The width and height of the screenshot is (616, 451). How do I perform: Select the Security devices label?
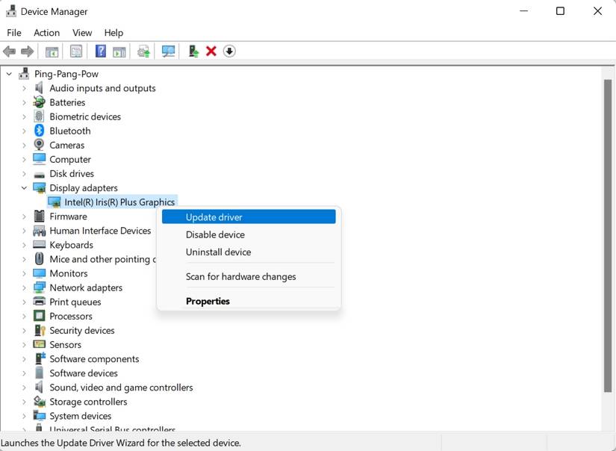point(82,330)
